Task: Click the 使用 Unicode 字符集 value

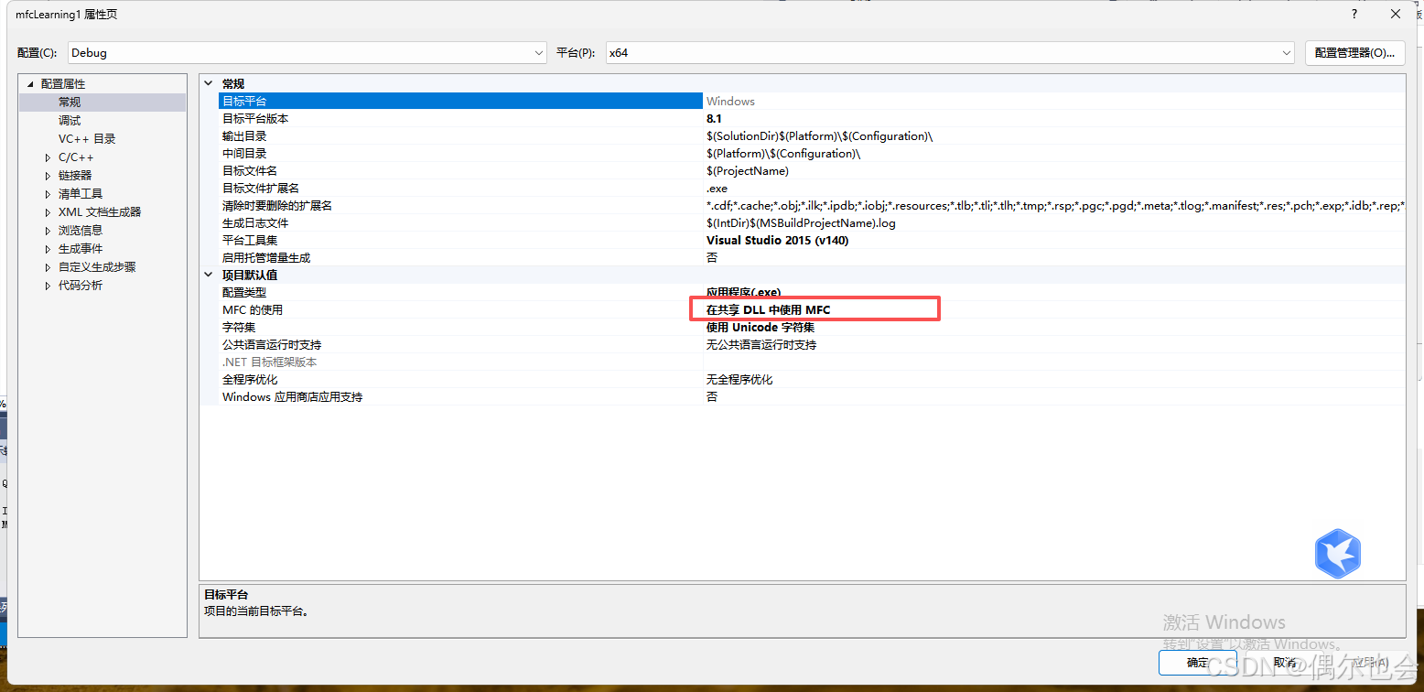Action: tap(760, 328)
